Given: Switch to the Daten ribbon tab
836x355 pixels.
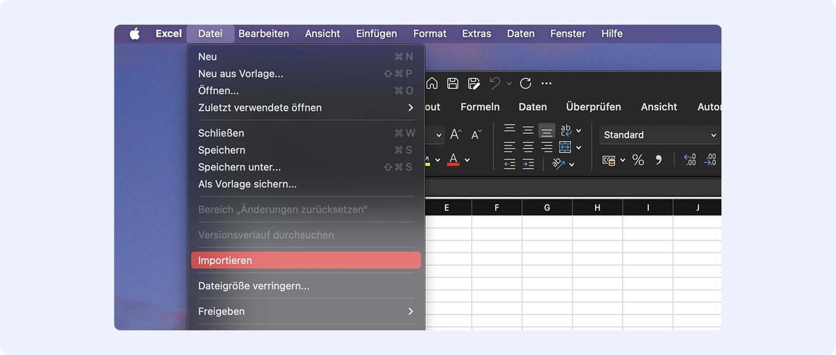Looking at the screenshot, I should pos(532,107).
